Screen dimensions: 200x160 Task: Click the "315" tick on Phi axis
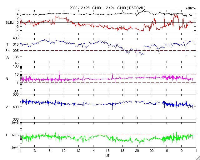pos(16,44)
